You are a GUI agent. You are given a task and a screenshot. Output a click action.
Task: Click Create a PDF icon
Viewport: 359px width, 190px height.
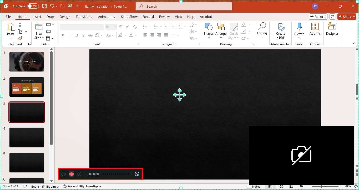281,27
